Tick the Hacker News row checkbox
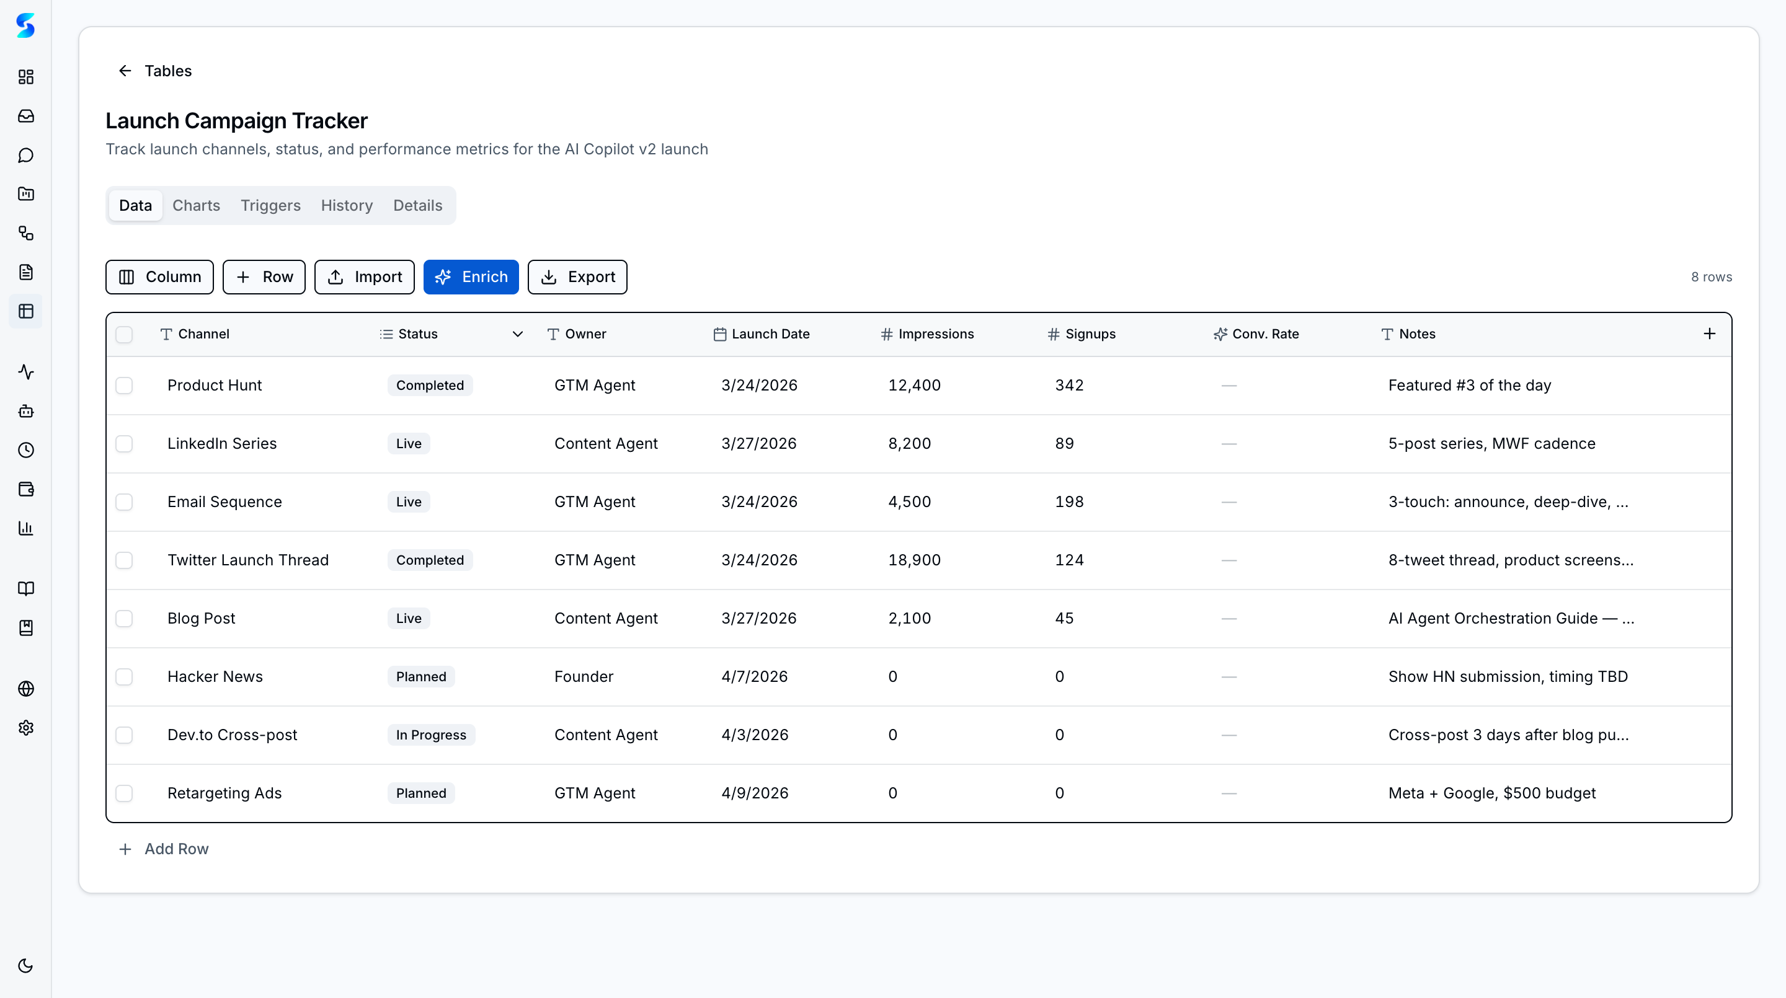Image resolution: width=1786 pixels, height=998 pixels. click(x=124, y=676)
